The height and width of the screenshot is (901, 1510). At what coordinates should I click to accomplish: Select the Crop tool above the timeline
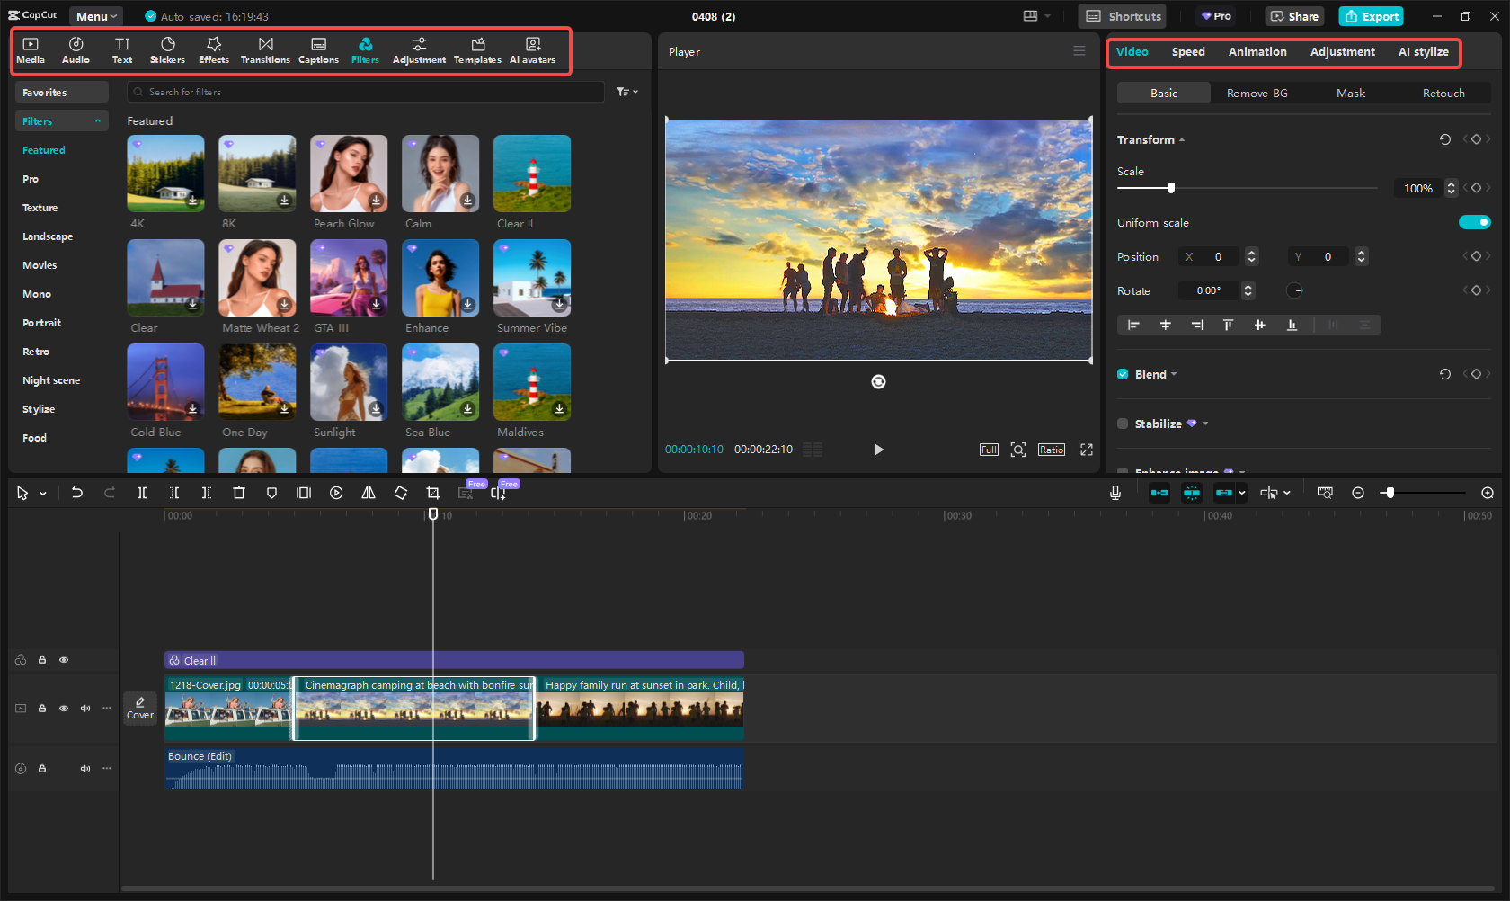(432, 493)
